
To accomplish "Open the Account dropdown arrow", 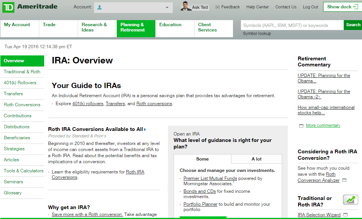I will pyautogui.click(x=167, y=8).
